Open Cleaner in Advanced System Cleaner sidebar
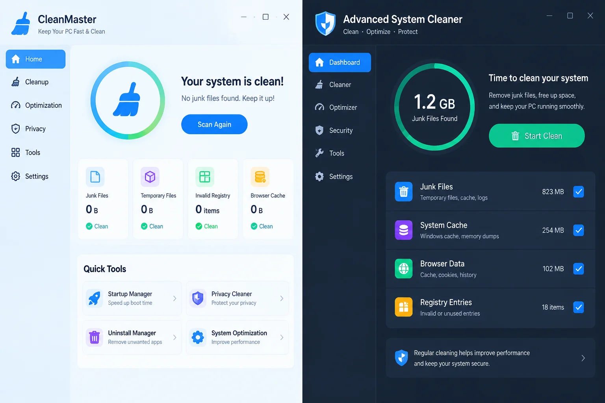The image size is (605, 403). pyautogui.click(x=340, y=85)
